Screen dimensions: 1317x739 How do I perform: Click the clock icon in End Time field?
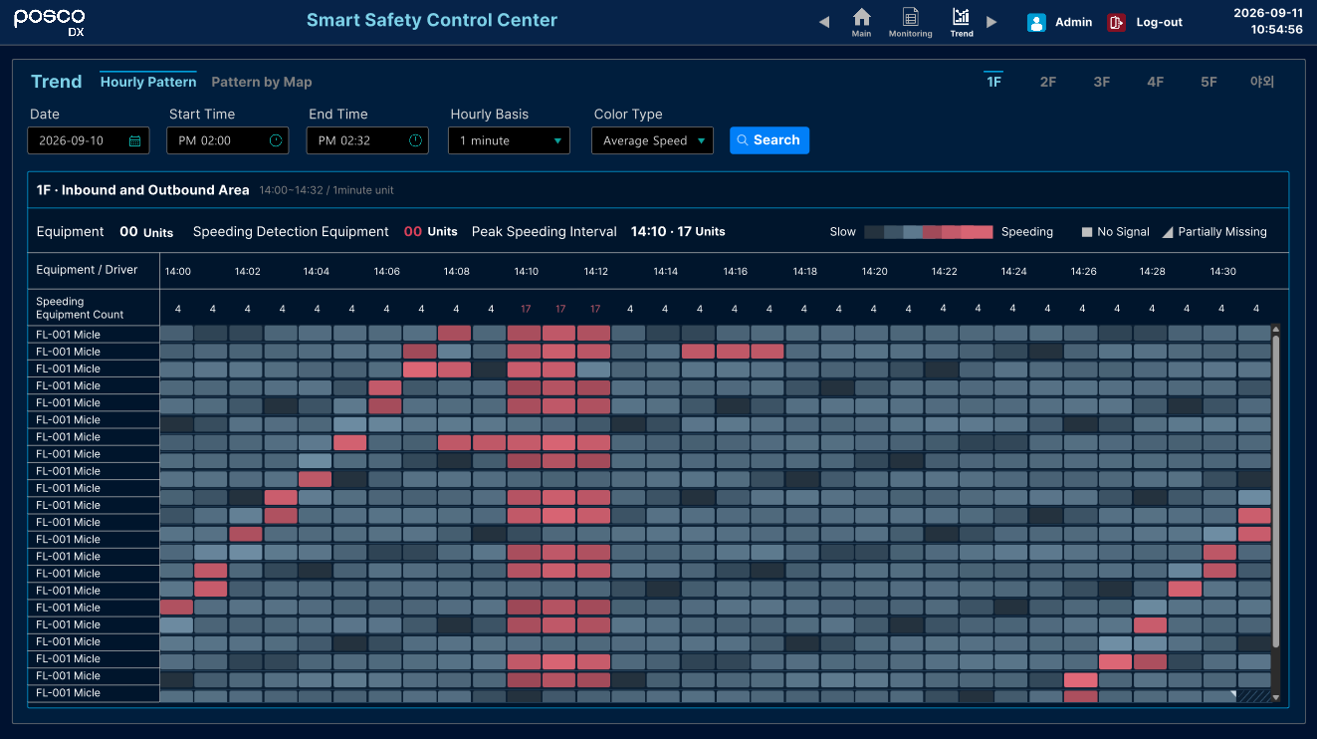click(415, 140)
